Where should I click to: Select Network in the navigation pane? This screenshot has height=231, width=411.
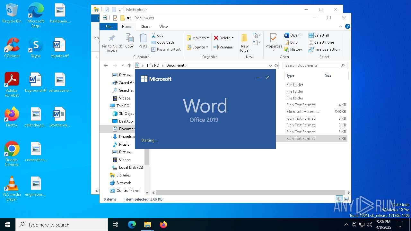124,183
